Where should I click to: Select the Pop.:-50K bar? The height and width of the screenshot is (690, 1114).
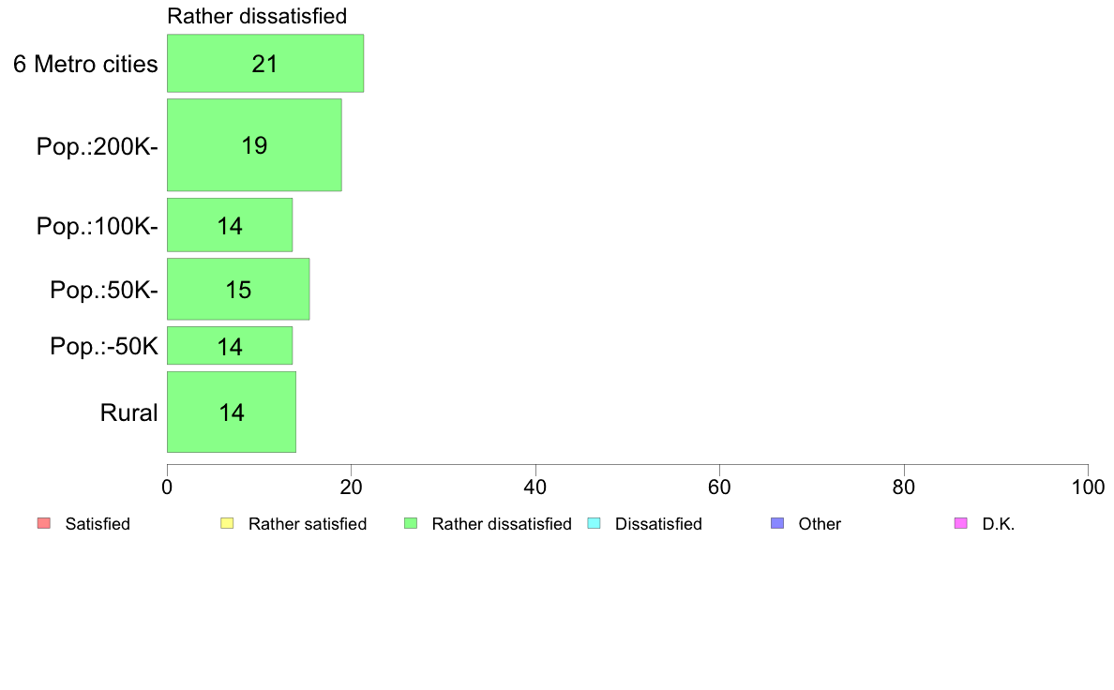pos(230,346)
